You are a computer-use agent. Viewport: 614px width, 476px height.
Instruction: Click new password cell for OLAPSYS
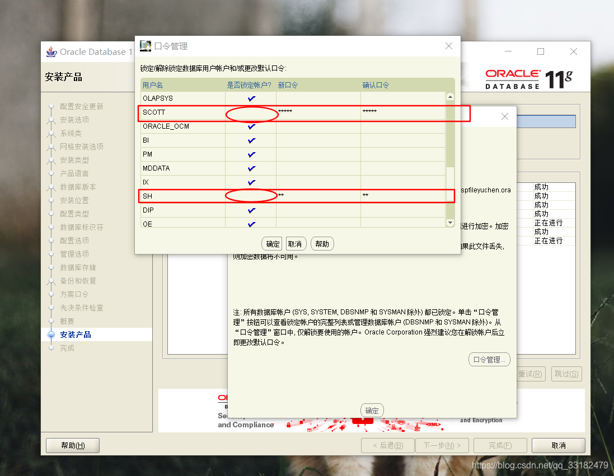[318, 98]
